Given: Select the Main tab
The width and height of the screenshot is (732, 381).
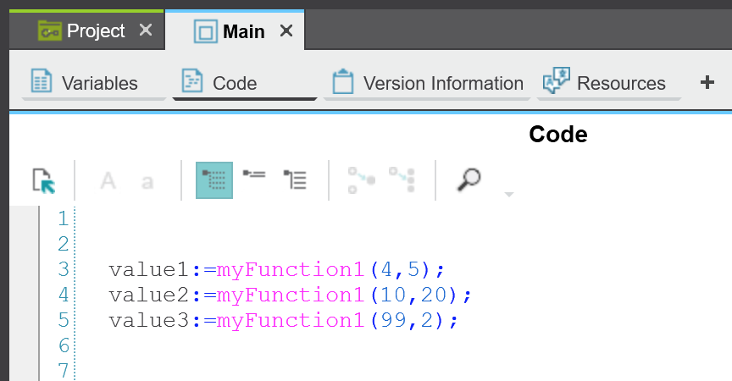Looking at the screenshot, I should tap(235, 31).
